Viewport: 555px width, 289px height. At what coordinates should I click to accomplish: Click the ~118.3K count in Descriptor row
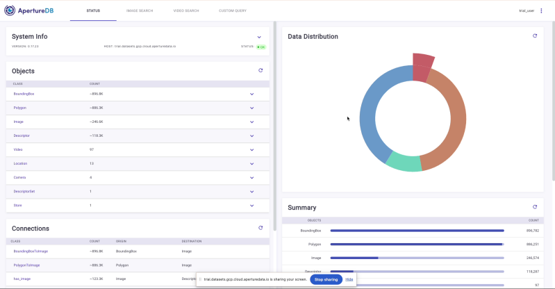[97, 135]
